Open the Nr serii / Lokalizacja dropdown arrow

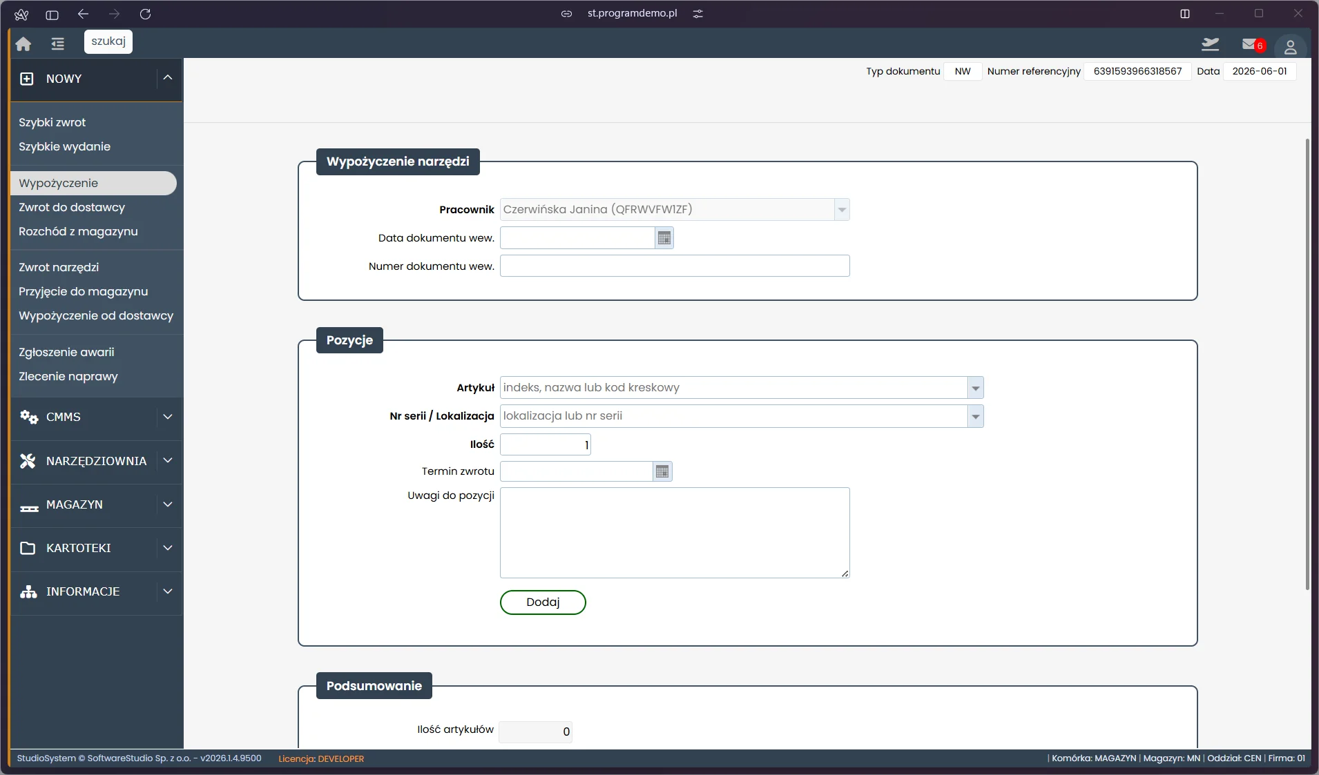pos(976,416)
